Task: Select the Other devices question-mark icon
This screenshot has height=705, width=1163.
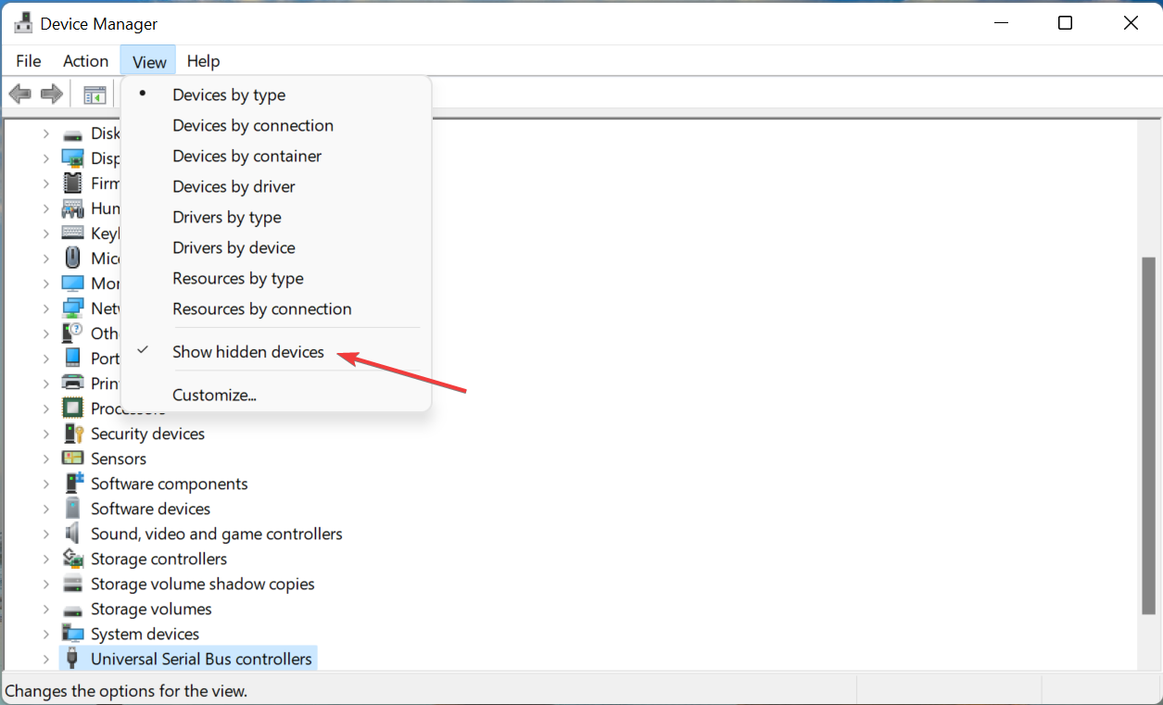Action: point(72,334)
